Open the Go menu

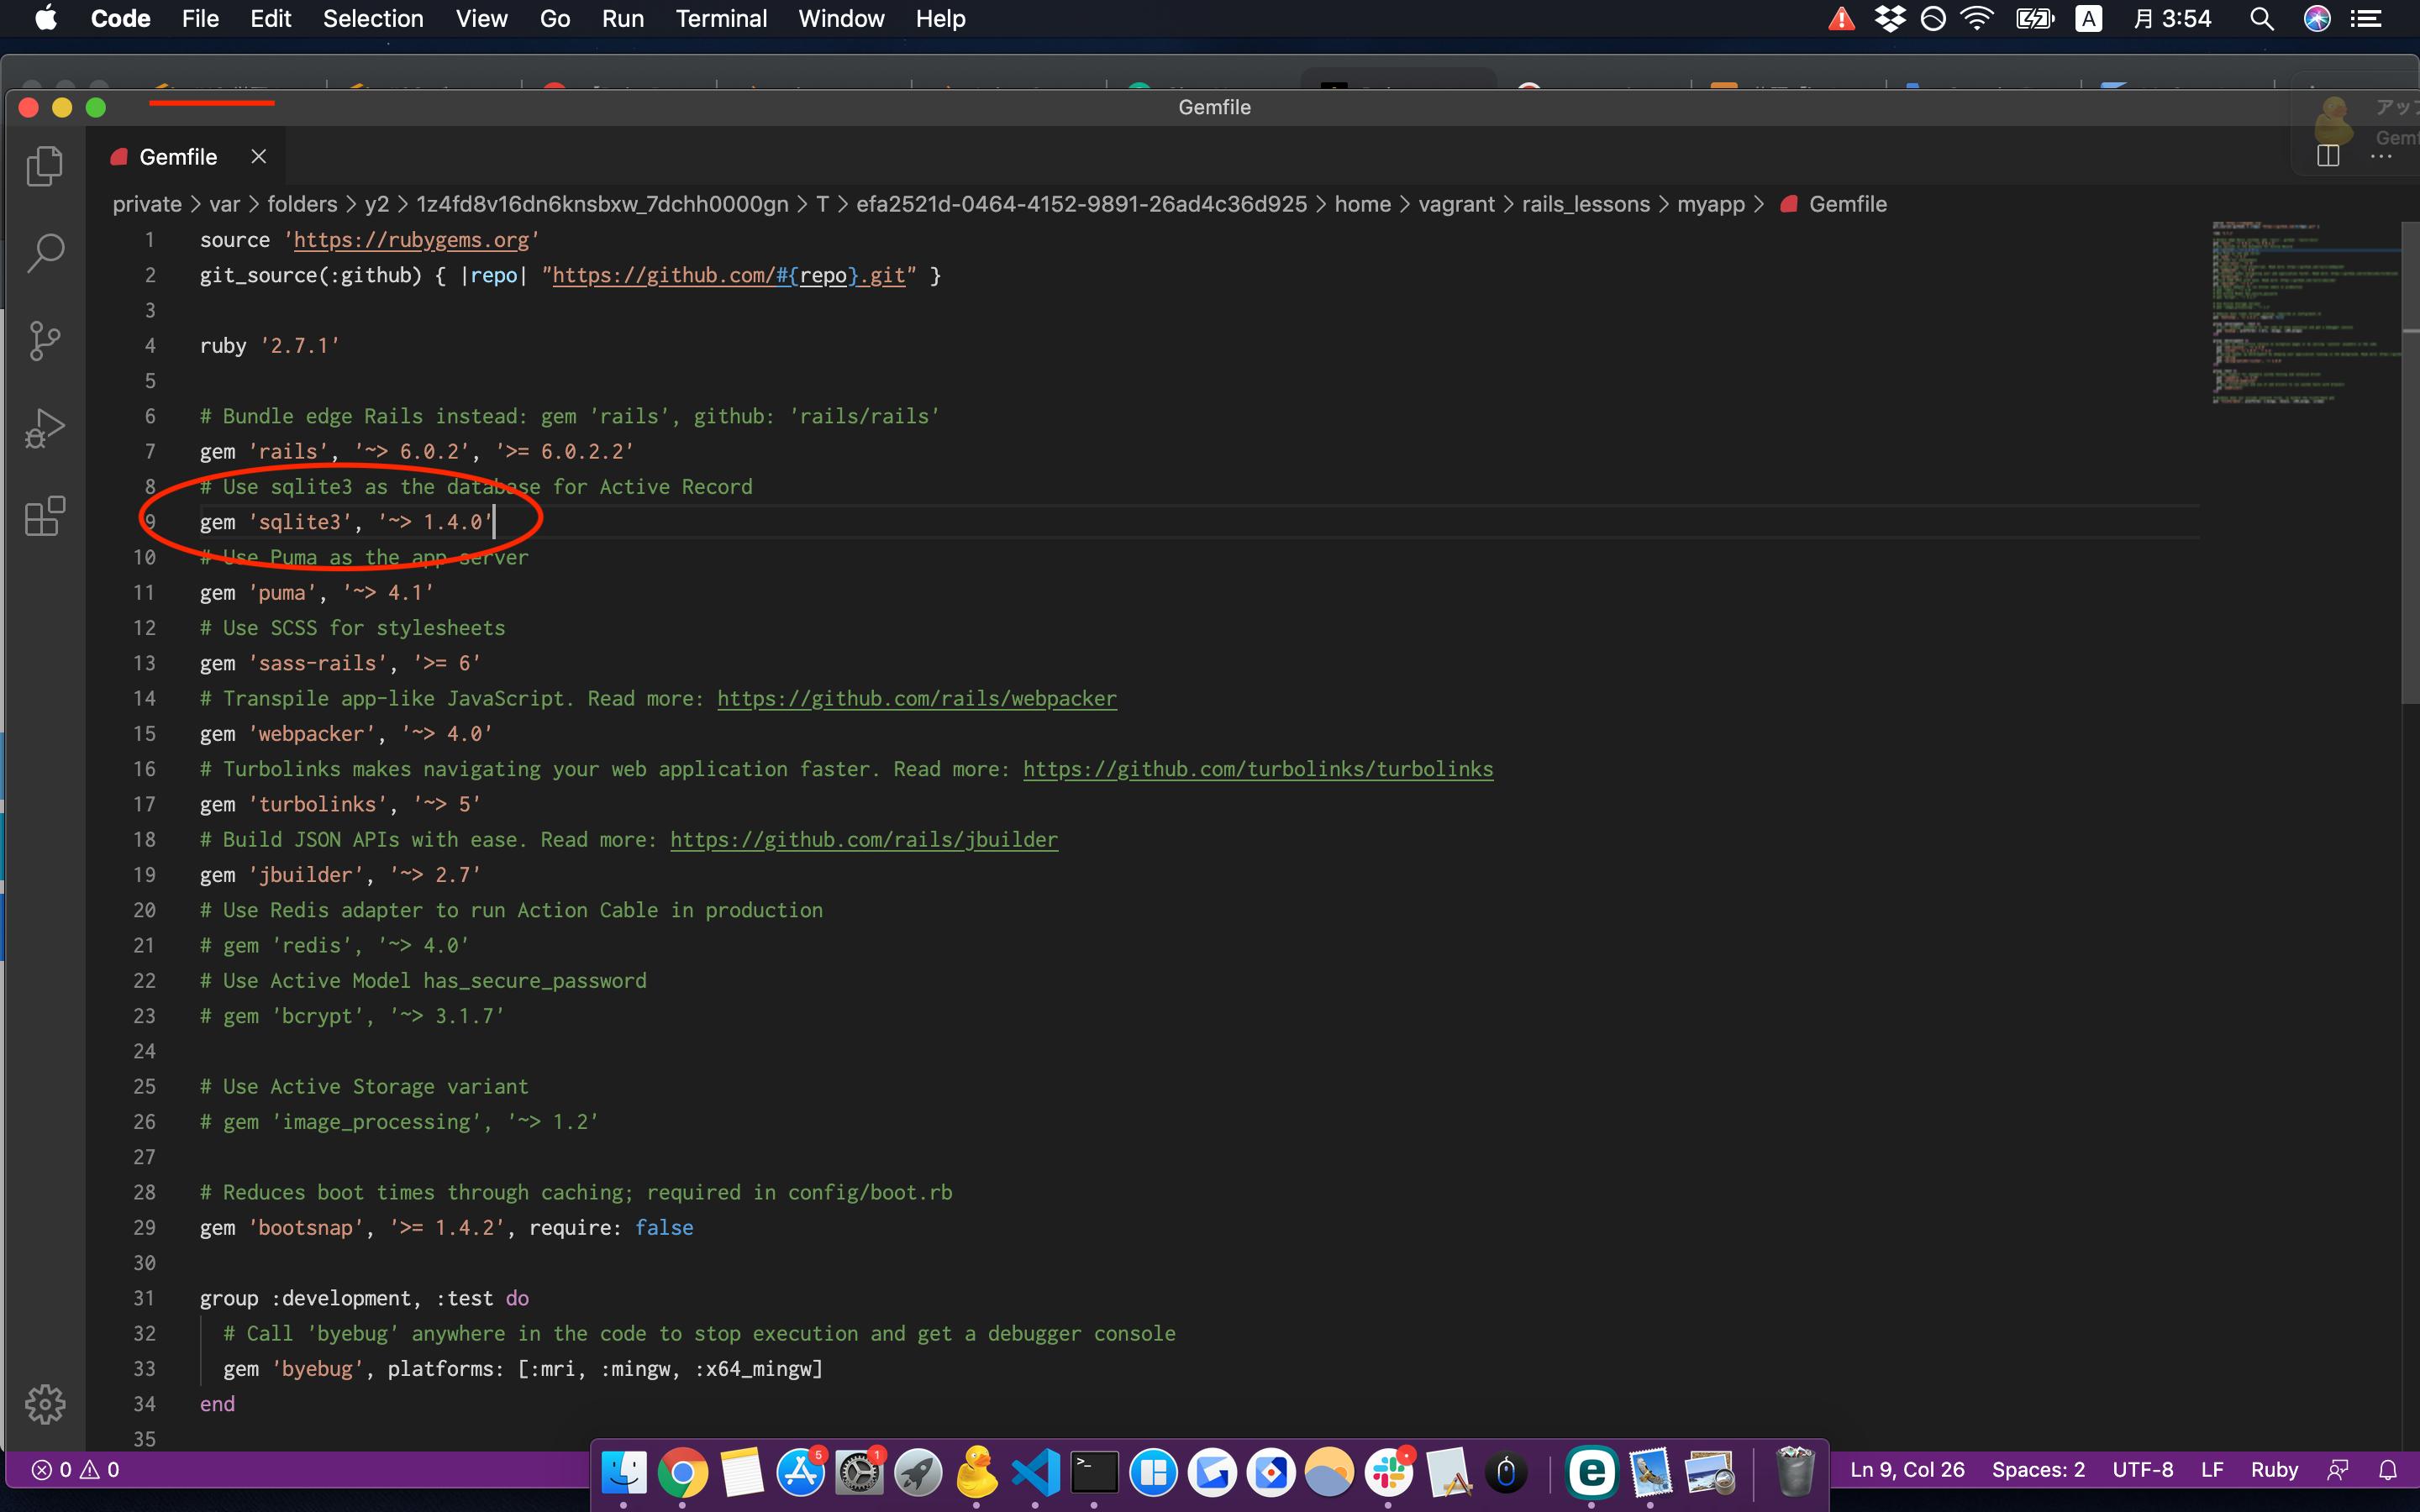[x=555, y=18]
